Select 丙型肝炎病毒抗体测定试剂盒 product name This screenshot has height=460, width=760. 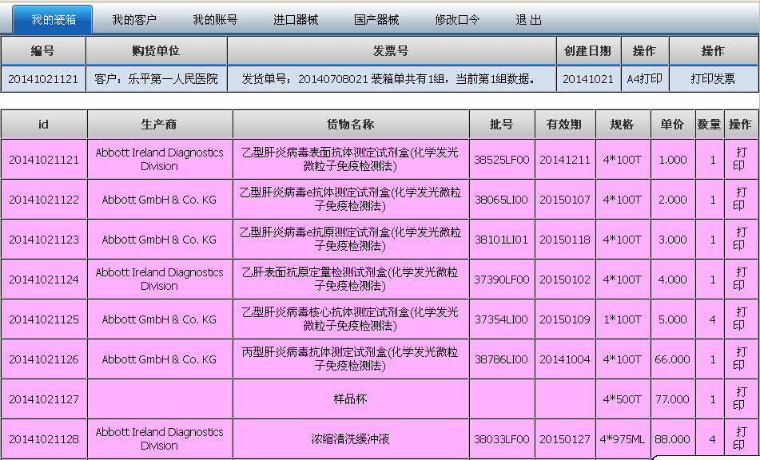(351, 359)
